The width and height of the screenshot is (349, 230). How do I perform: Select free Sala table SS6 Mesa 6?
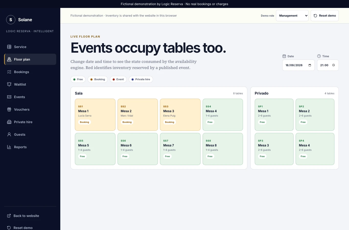[138, 149]
